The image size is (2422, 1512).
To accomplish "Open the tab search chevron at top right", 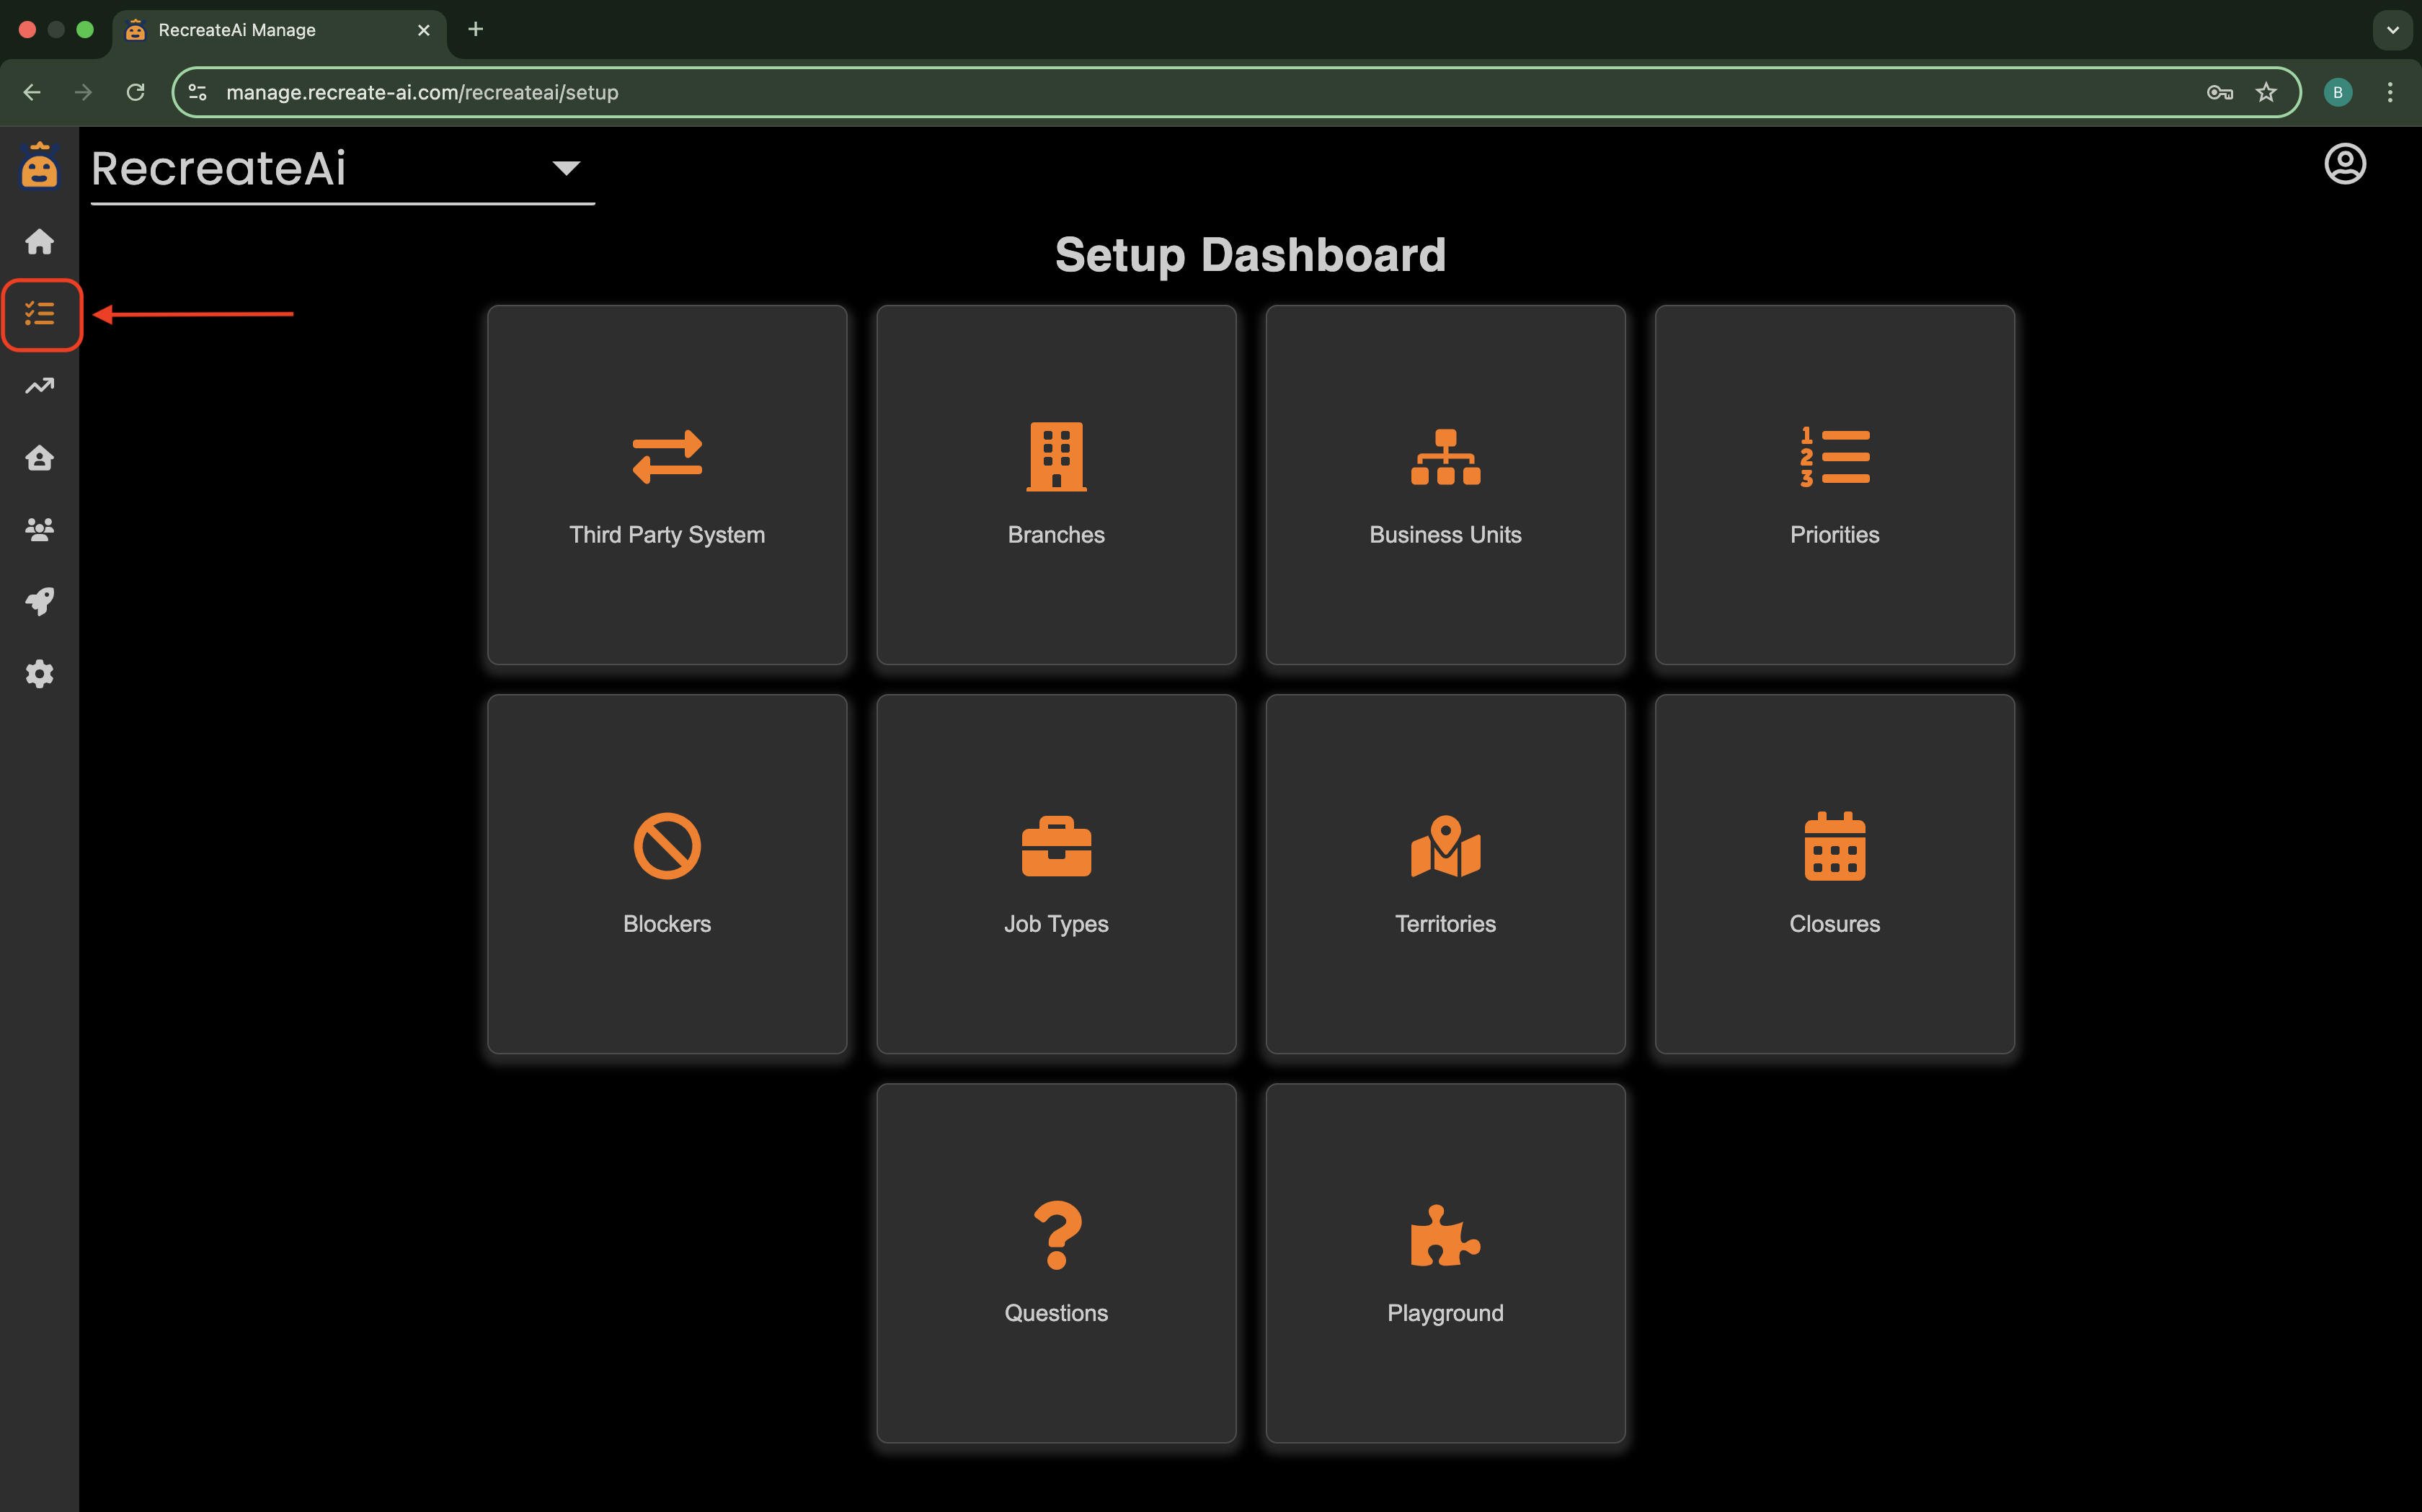I will pyautogui.click(x=2392, y=30).
